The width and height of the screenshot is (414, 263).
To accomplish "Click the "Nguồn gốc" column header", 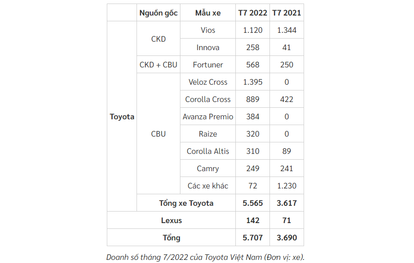I will pyautogui.click(x=158, y=13).
